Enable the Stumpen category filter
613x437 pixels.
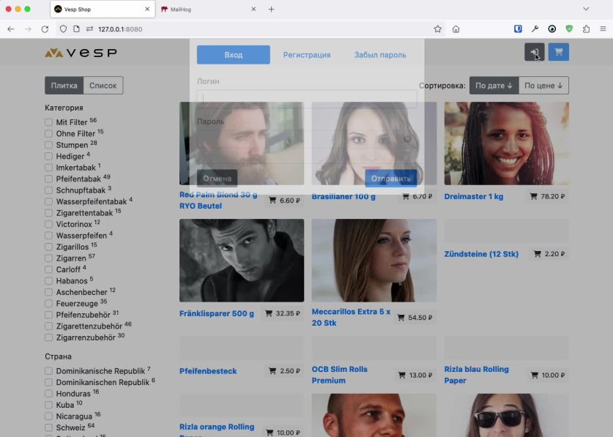48,145
